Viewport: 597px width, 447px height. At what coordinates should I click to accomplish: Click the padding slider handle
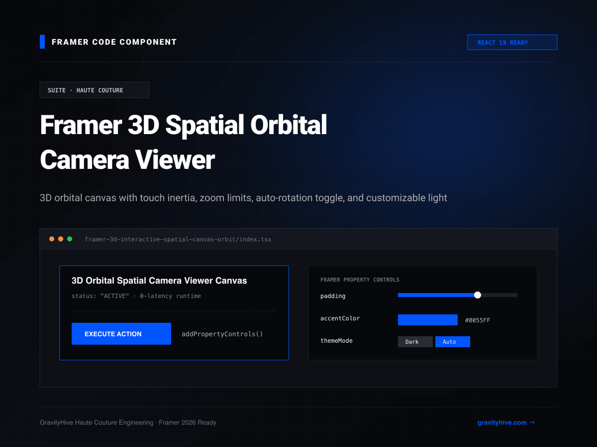pos(478,295)
